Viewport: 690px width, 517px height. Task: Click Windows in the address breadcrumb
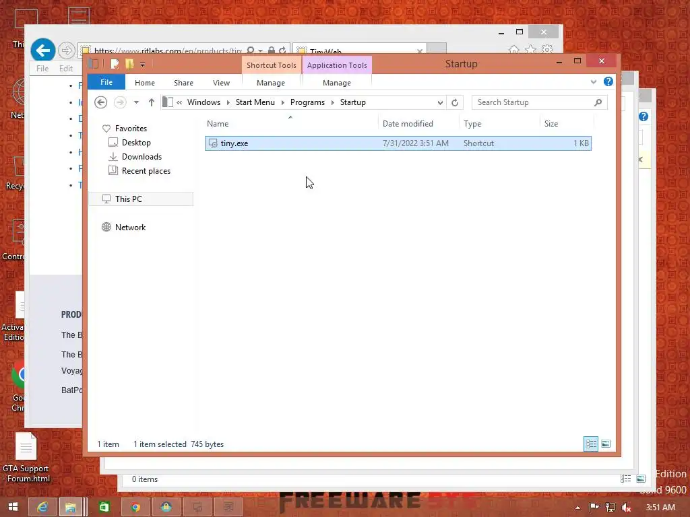click(x=203, y=102)
